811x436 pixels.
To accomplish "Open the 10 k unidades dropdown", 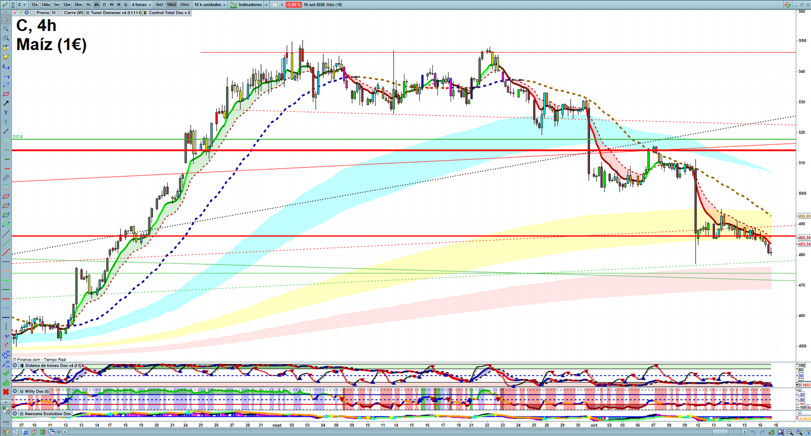I will tap(210, 5).
